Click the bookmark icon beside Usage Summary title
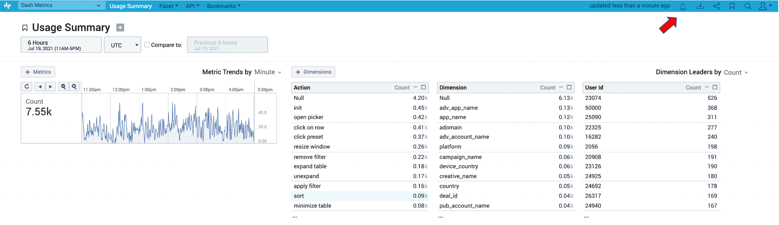This screenshot has height=225, width=779. click(25, 28)
